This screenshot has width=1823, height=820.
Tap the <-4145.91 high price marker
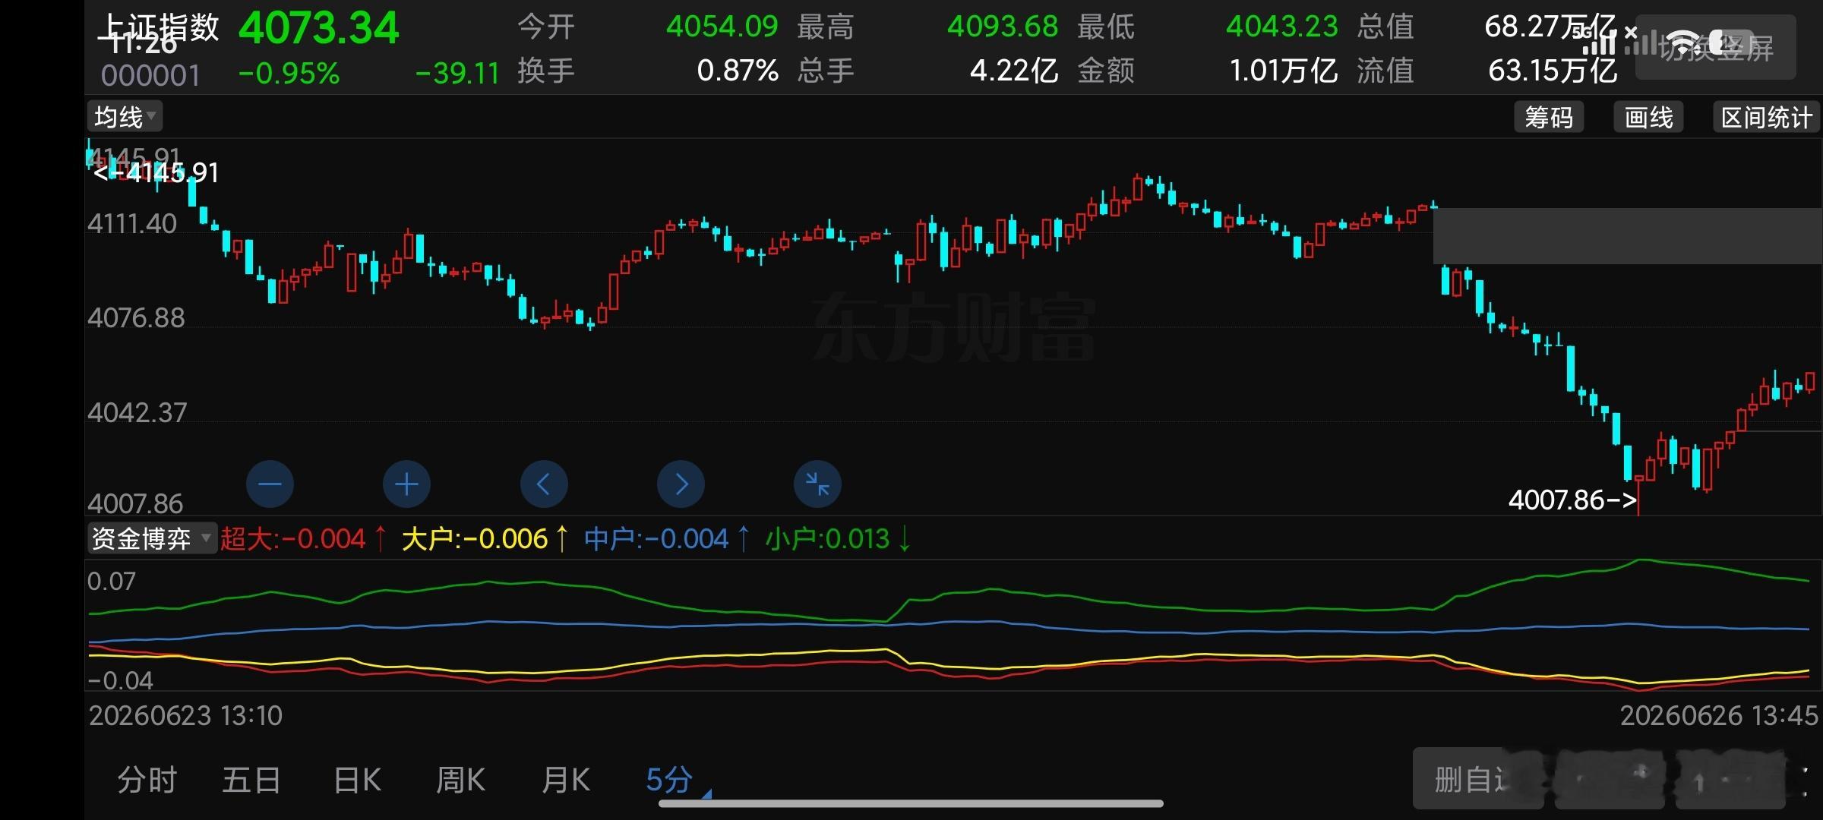(156, 173)
